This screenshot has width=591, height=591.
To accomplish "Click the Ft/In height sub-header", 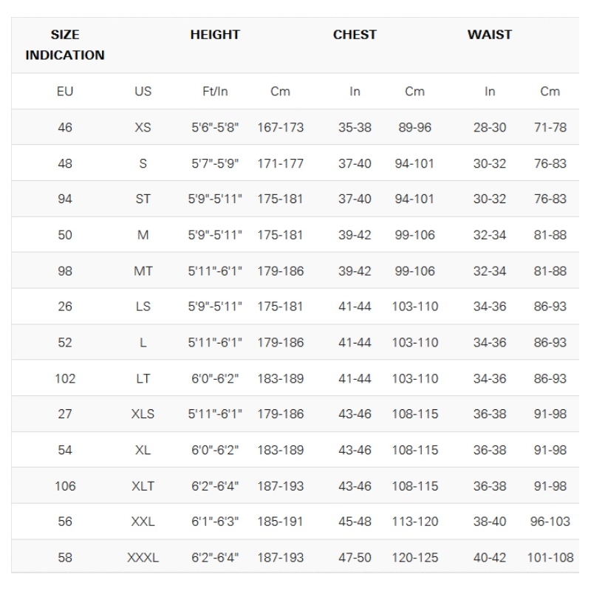I will tap(215, 92).
